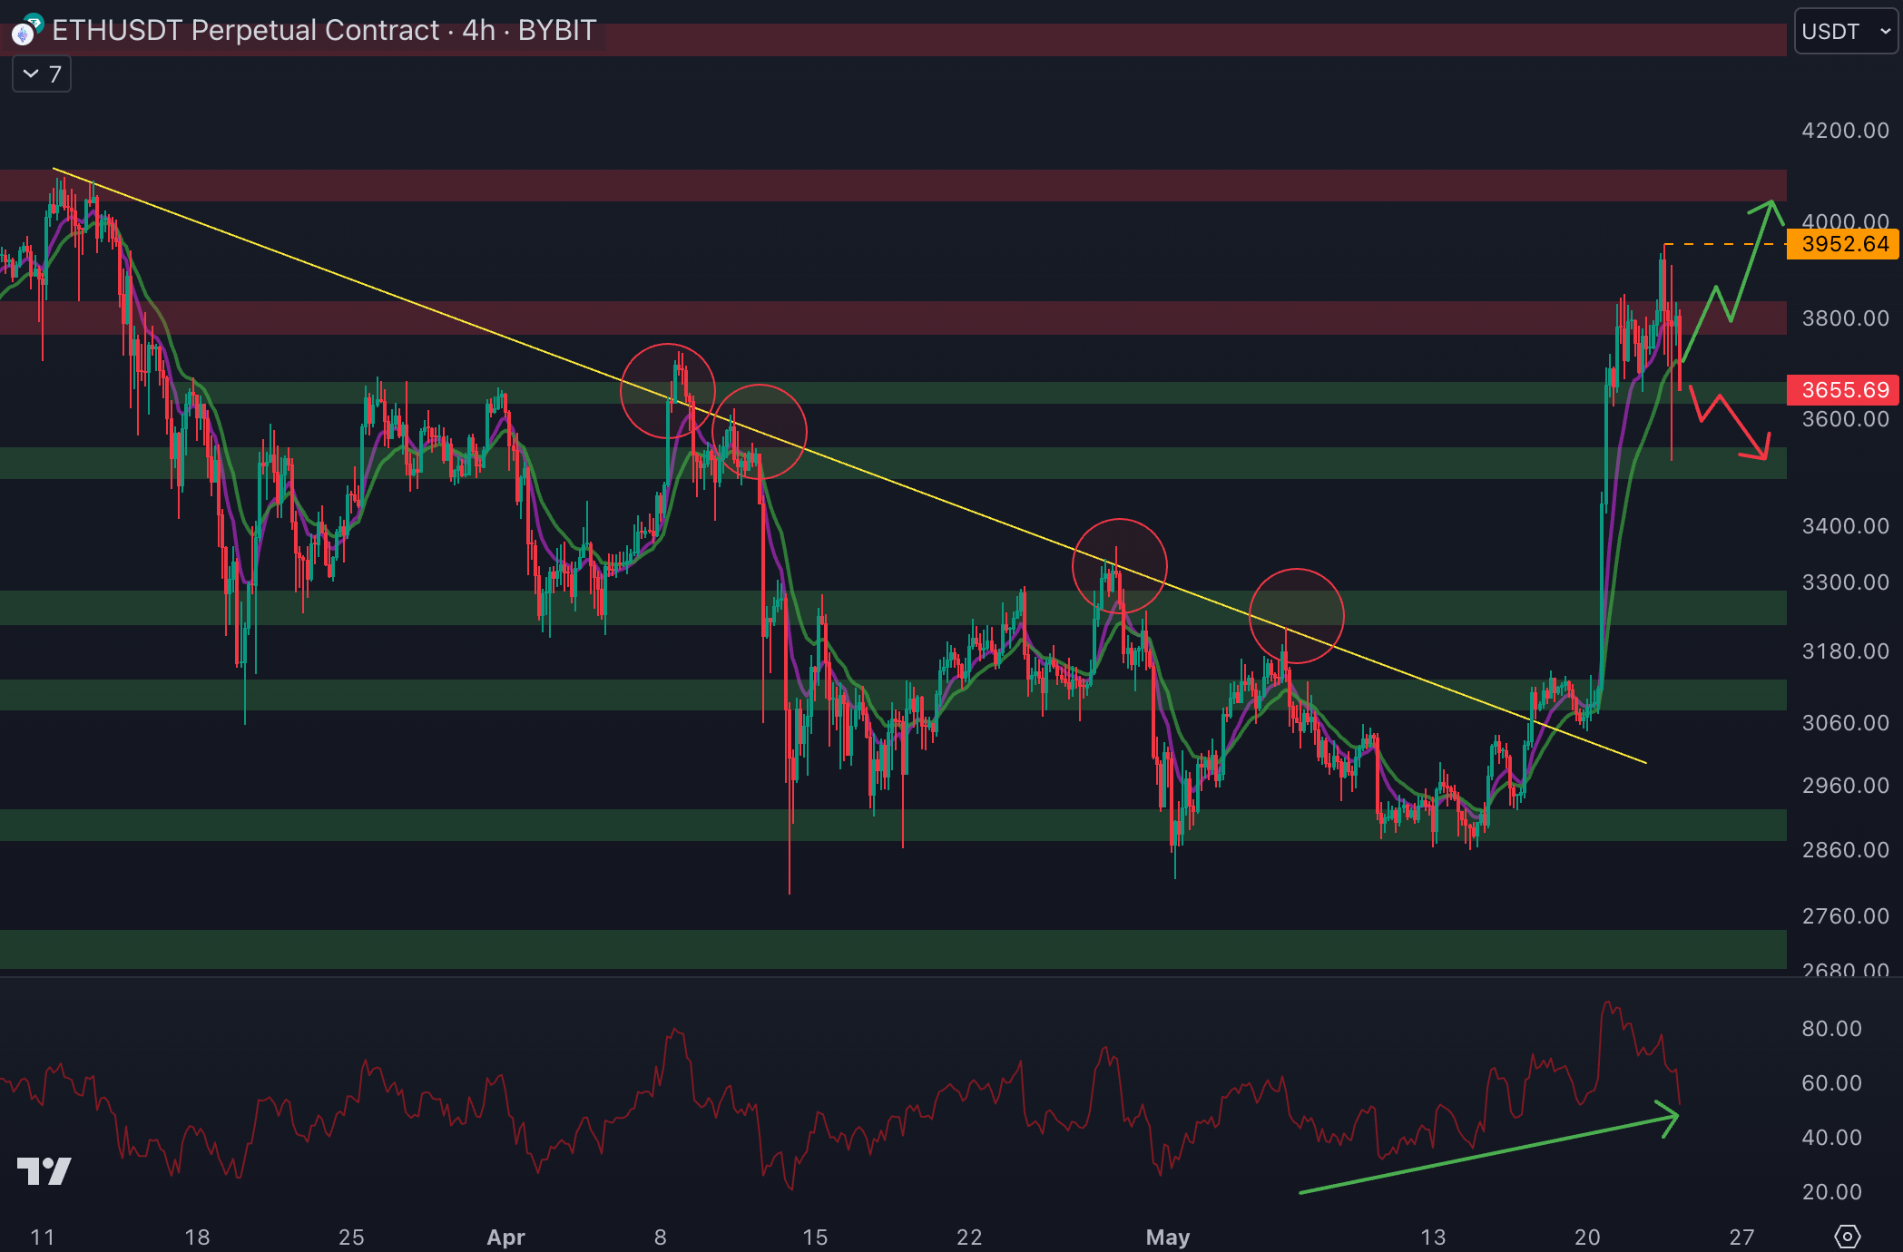Click the Apr label on time axis

click(x=505, y=1237)
